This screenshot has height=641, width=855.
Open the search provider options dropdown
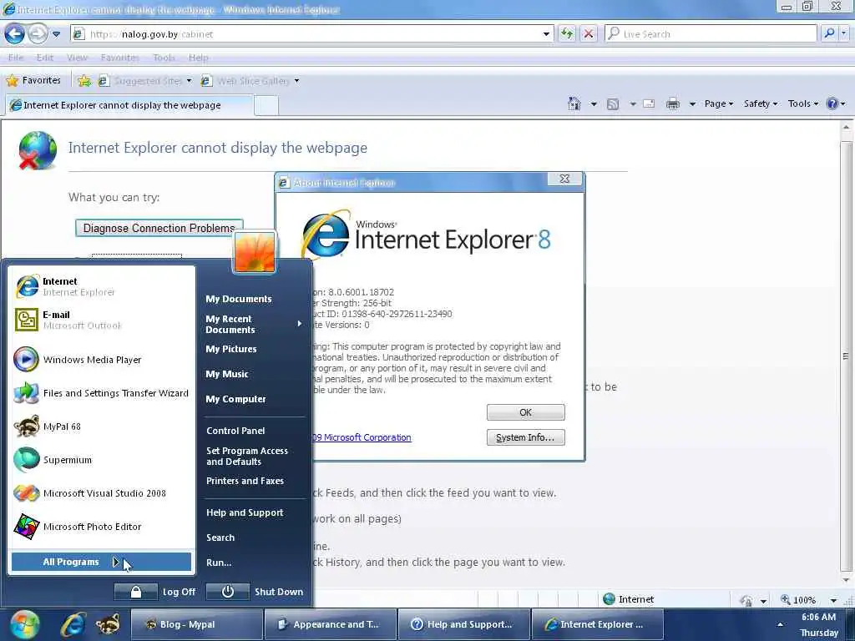[843, 33]
